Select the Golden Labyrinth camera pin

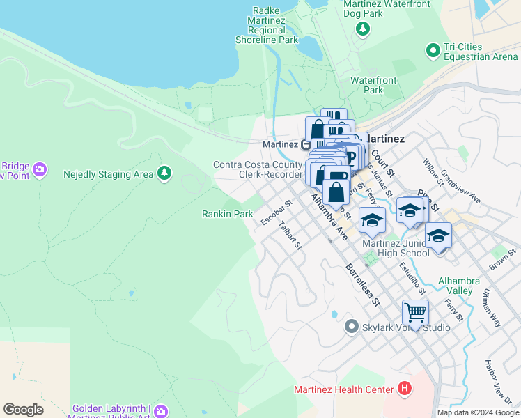coord(161,411)
